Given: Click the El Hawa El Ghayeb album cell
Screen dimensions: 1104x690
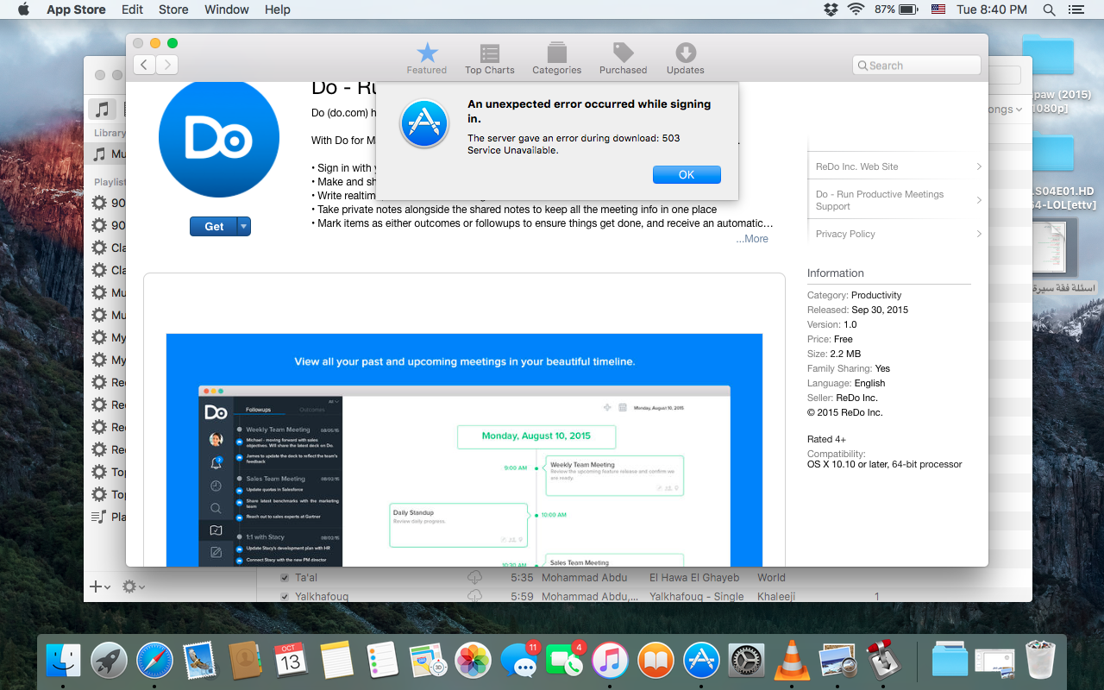Looking at the screenshot, I should click(694, 578).
